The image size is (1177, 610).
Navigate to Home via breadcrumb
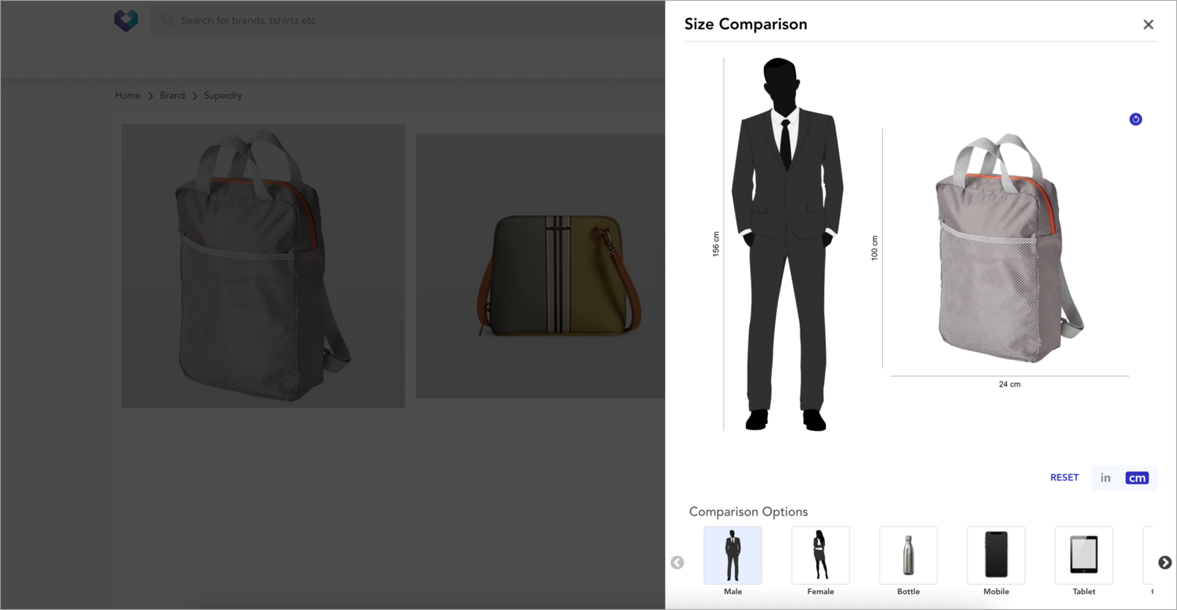tap(127, 95)
